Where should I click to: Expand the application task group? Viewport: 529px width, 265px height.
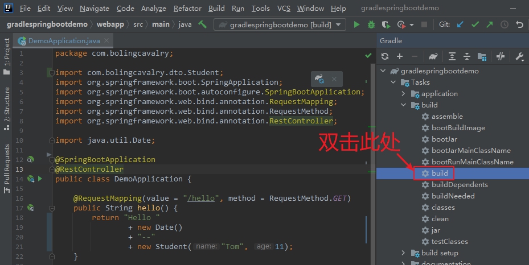(403, 94)
